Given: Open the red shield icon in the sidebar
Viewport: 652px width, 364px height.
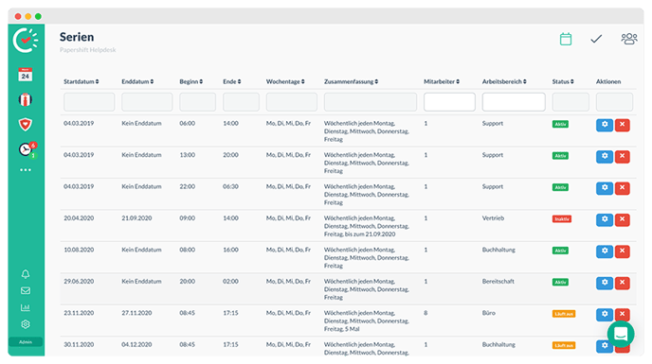Looking at the screenshot, I should coord(26,124).
